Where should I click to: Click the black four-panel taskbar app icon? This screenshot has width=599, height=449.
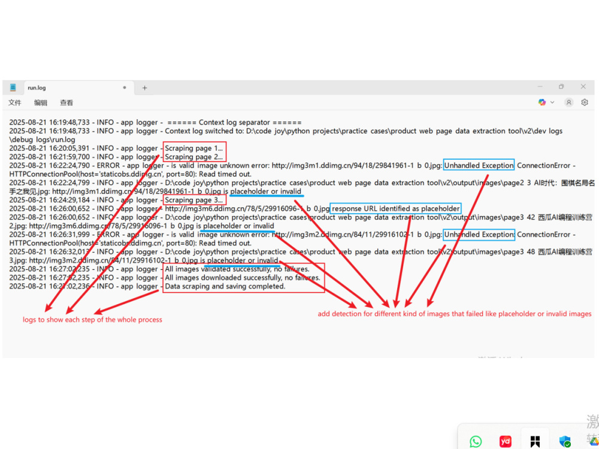click(x=535, y=442)
